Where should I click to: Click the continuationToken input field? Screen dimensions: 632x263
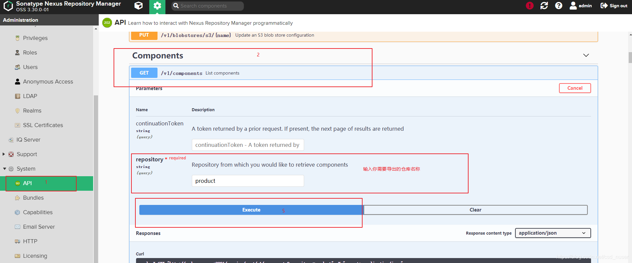point(248,145)
